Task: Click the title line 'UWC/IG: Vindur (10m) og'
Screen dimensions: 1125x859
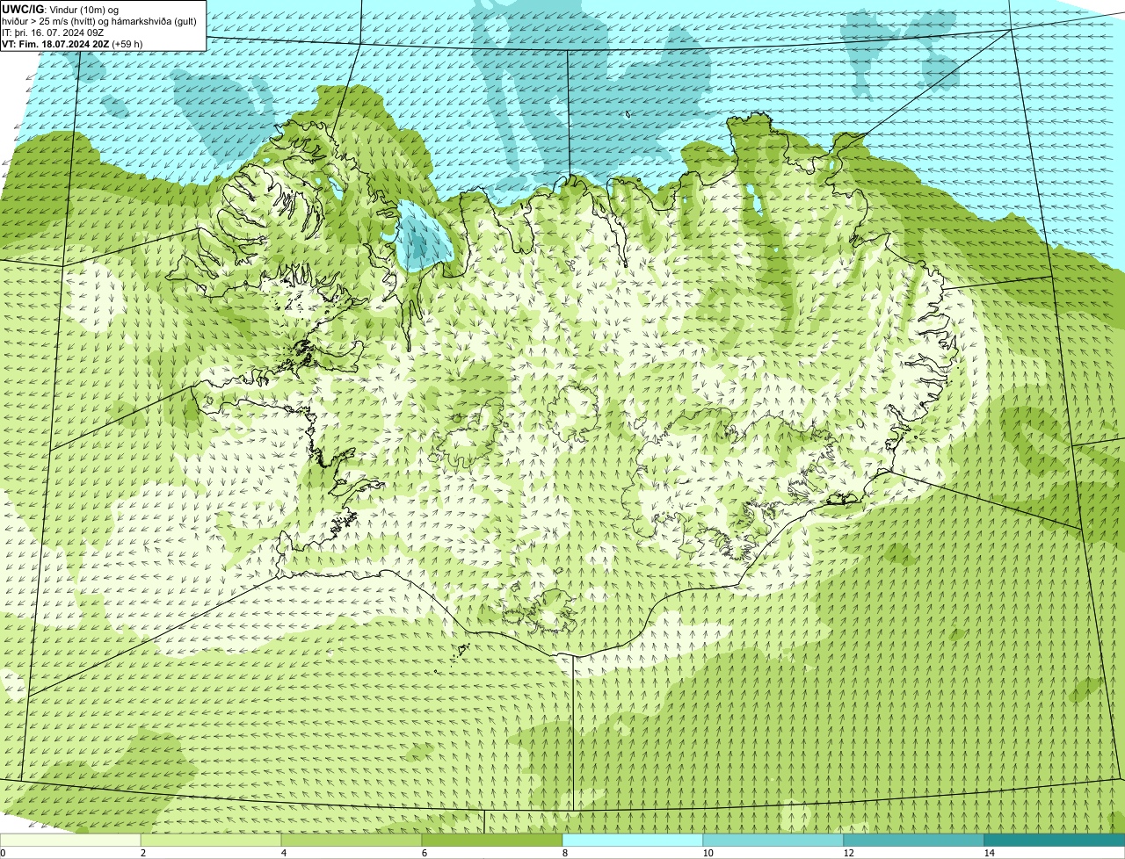Action: (x=61, y=9)
